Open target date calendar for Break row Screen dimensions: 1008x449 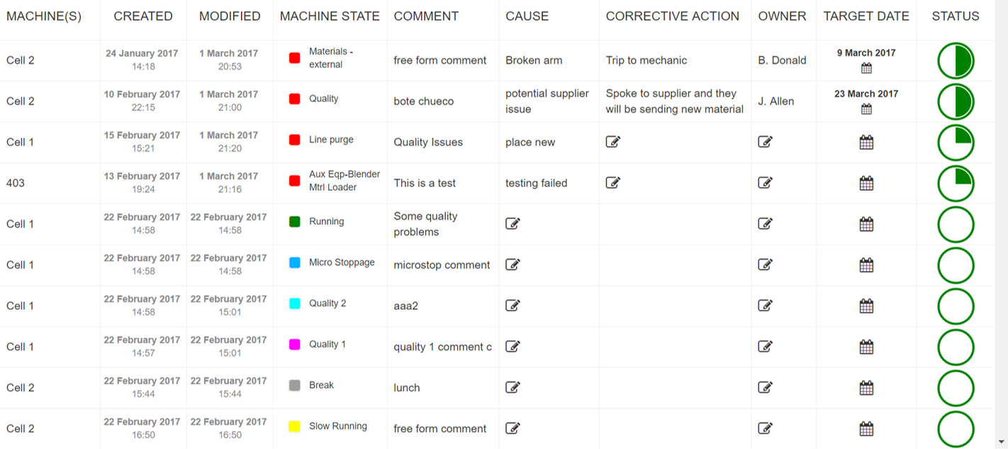[x=866, y=388]
